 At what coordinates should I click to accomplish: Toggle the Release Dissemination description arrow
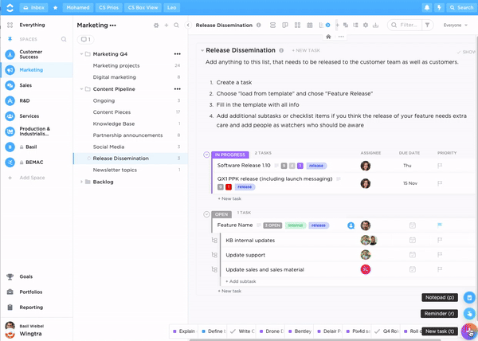pos(202,50)
